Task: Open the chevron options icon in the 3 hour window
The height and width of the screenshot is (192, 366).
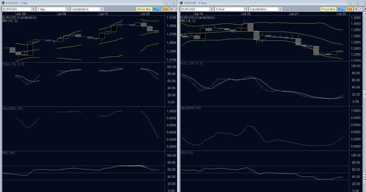Action: click(x=356, y=9)
